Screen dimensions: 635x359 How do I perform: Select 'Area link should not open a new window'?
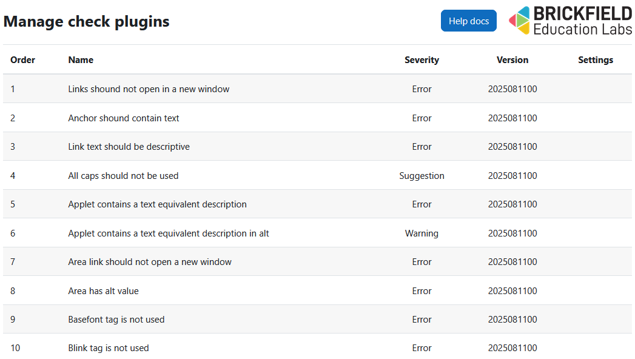point(150,262)
